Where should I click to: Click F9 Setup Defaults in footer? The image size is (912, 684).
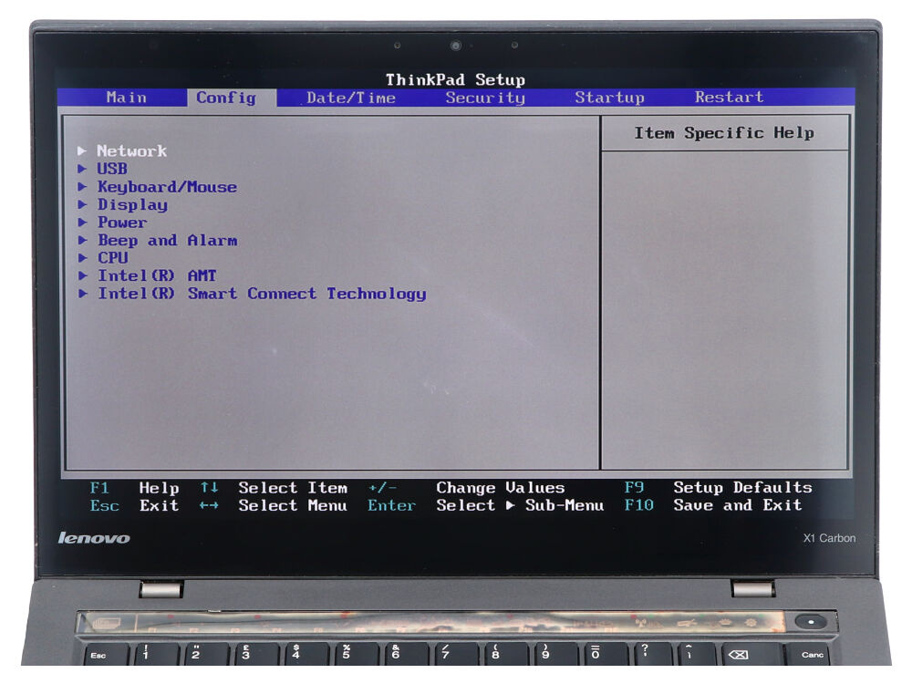(718, 488)
